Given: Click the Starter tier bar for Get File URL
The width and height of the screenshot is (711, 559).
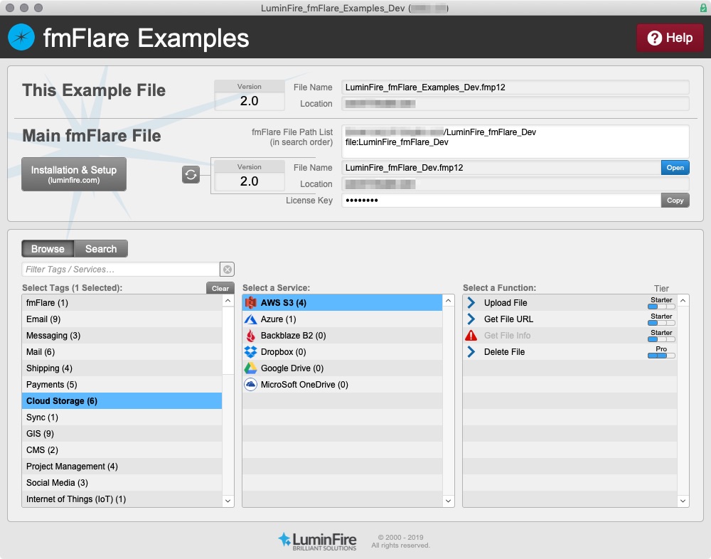Looking at the screenshot, I should click(661, 323).
